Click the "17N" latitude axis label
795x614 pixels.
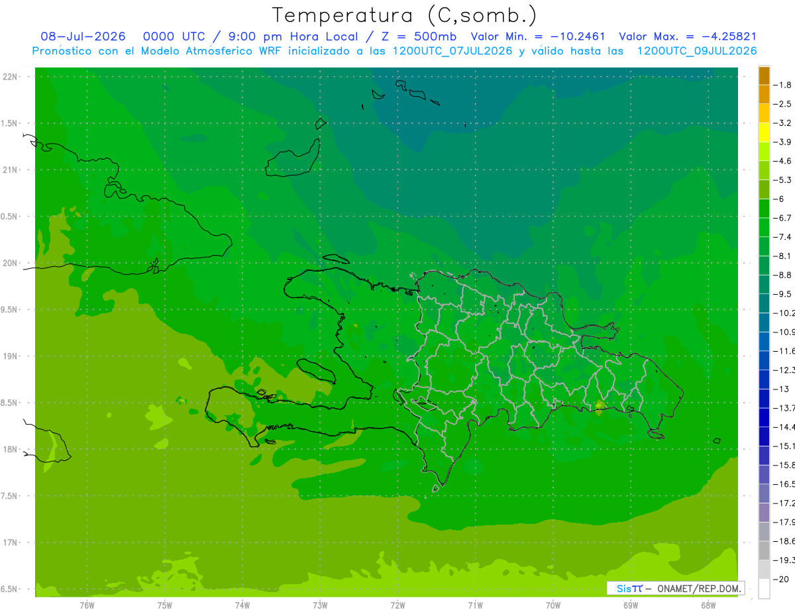10,542
